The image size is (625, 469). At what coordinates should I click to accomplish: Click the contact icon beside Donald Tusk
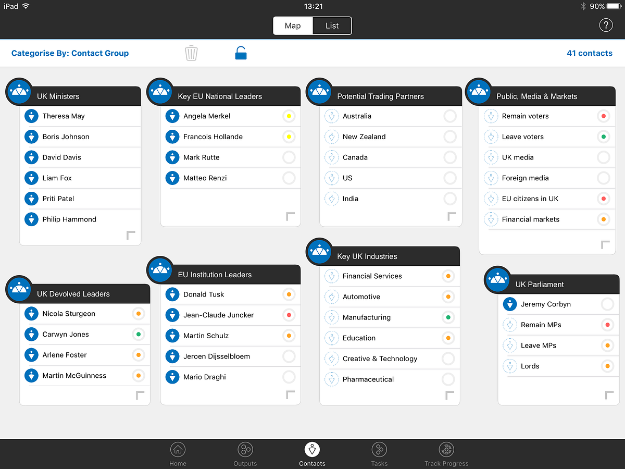pyautogui.click(x=172, y=294)
